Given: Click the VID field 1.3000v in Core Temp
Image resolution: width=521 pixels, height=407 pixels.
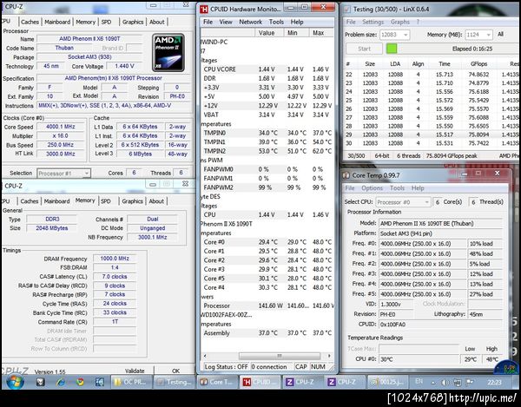Looking at the screenshot, I should tap(396, 304).
